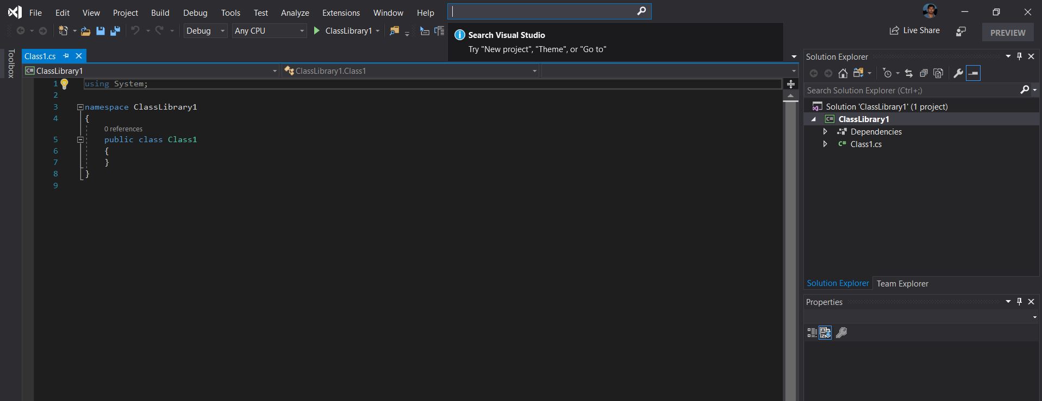Click the Save All double-disk icon
Viewport: 1042px width, 401px height.
pos(115,31)
